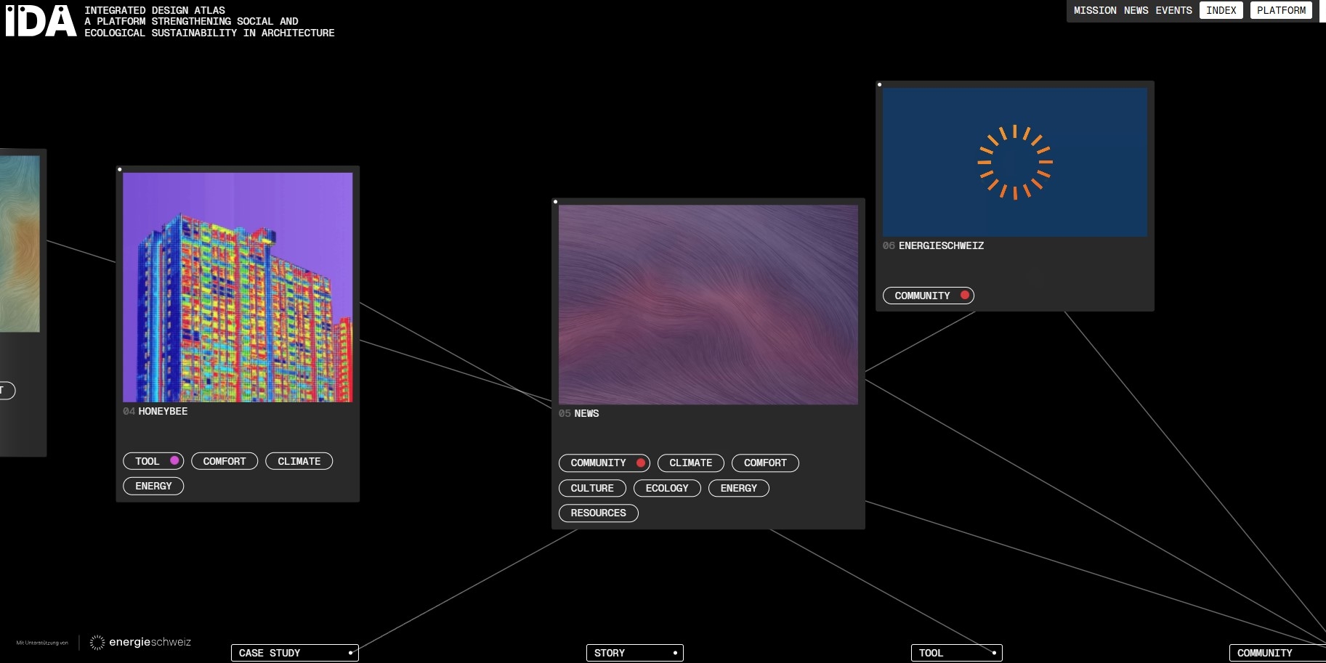Toggle the Tool tag on Honeybee card
The width and height of the screenshot is (1326, 663).
(x=153, y=461)
